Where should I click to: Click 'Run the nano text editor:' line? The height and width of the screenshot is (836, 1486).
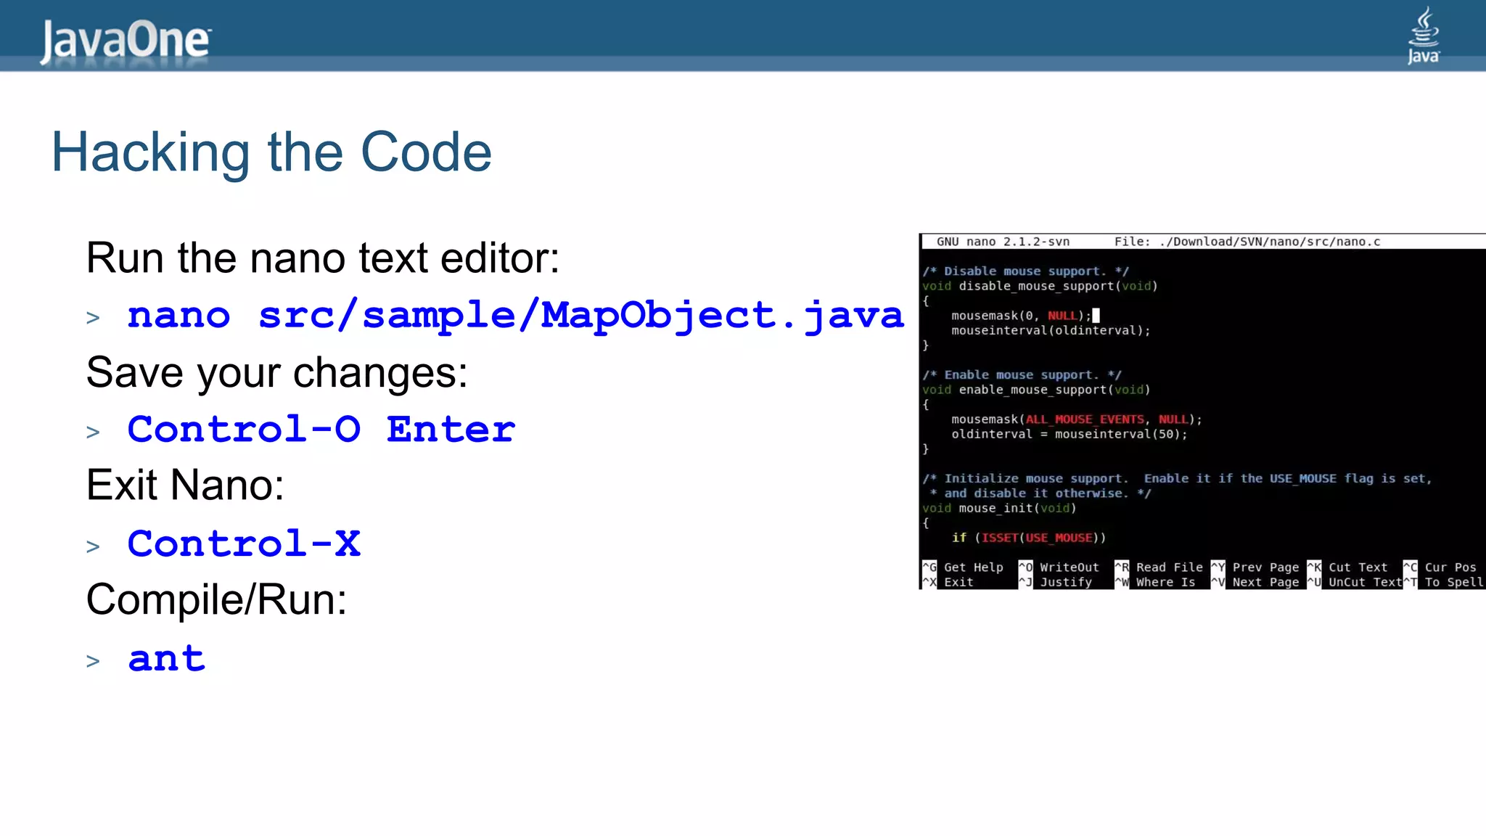[323, 258]
